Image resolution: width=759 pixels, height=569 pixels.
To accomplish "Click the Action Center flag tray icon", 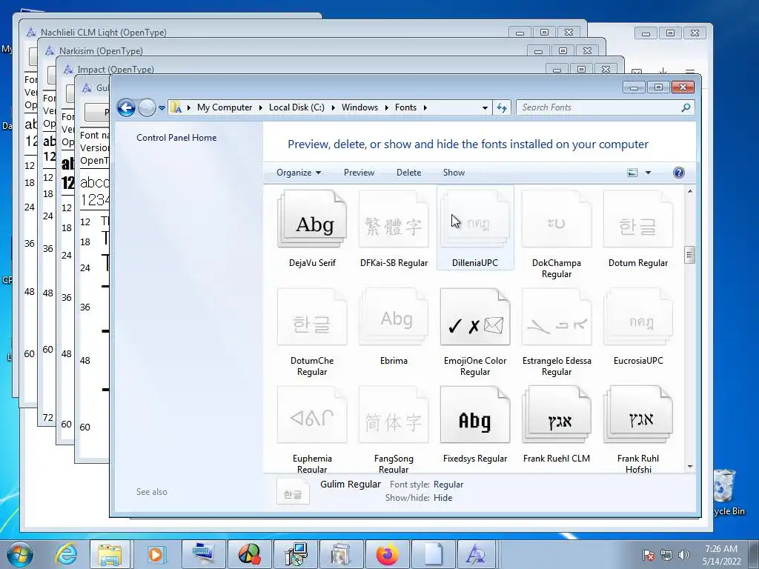I will tap(649, 555).
